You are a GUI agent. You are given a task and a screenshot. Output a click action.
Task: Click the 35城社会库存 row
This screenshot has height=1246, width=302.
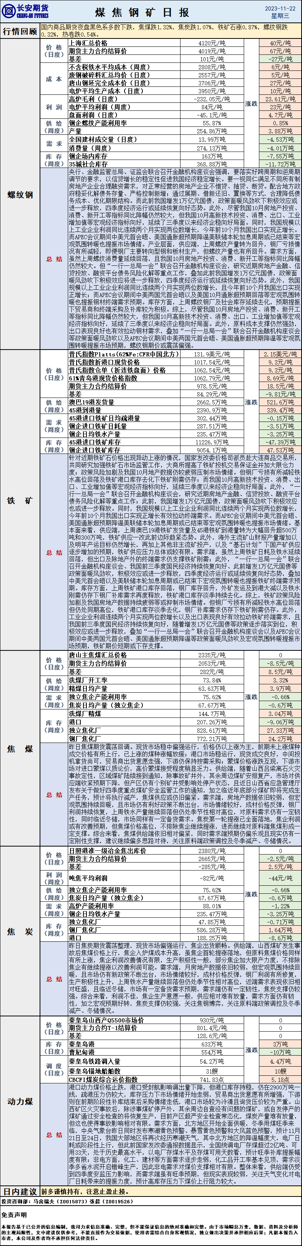tap(88, 164)
